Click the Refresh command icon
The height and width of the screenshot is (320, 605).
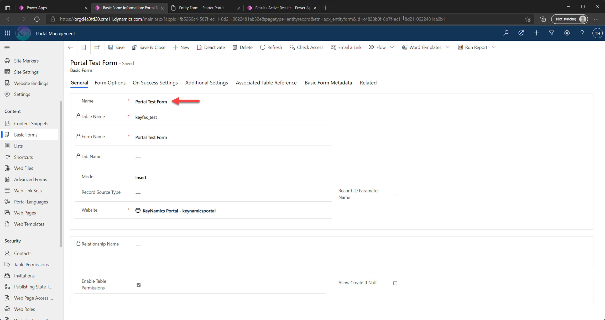click(x=263, y=47)
